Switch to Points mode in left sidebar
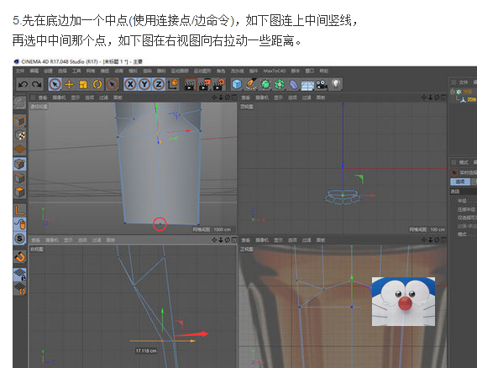This screenshot has height=368, width=477. coord(20,164)
